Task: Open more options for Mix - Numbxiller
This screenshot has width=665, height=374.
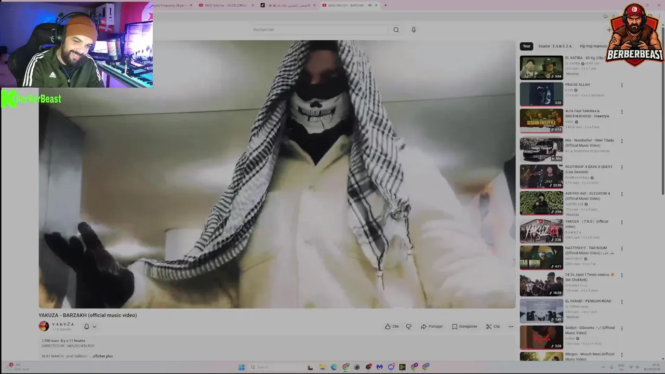Action: tap(621, 141)
